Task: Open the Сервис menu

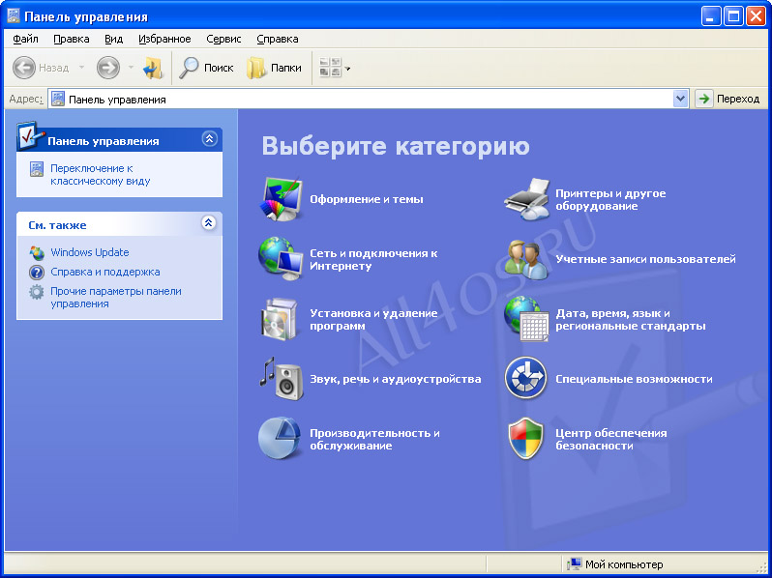Action: (x=224, y=39)
